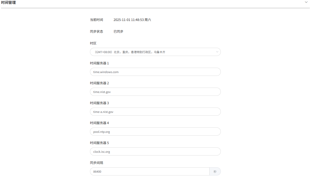Click the 时间管理 section title
Viewport: 310px width, 177px height.
(8, 3)
